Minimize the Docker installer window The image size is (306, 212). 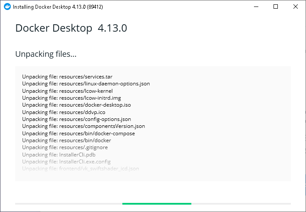click(256, 7)
